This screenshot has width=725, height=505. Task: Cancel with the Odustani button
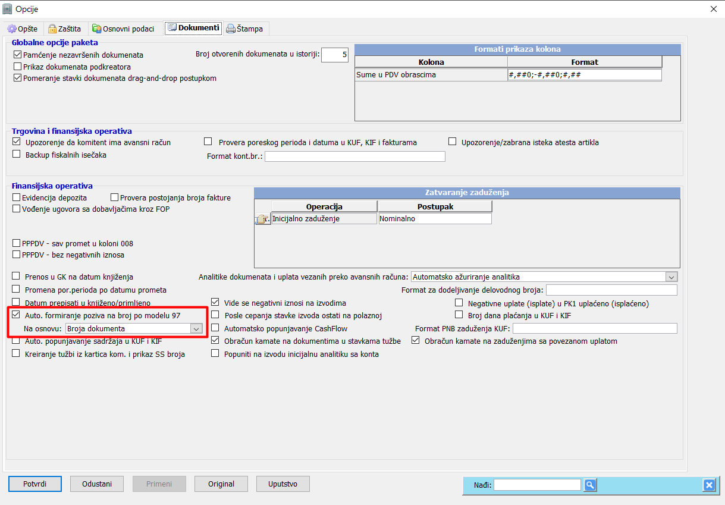(96, 484)
